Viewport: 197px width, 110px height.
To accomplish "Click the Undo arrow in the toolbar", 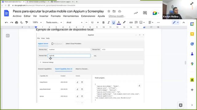I will (6, 23).
